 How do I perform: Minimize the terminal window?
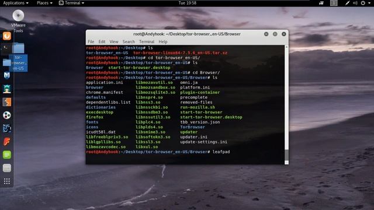[266, 34]
